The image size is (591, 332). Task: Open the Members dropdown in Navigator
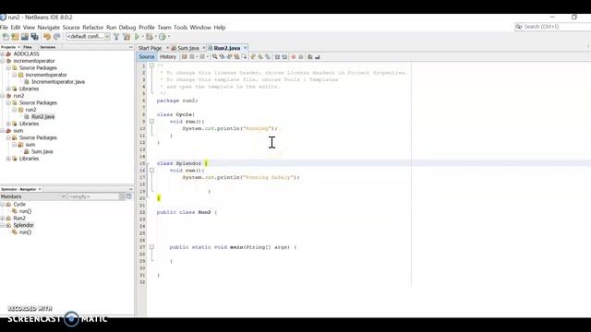[33, 196]
